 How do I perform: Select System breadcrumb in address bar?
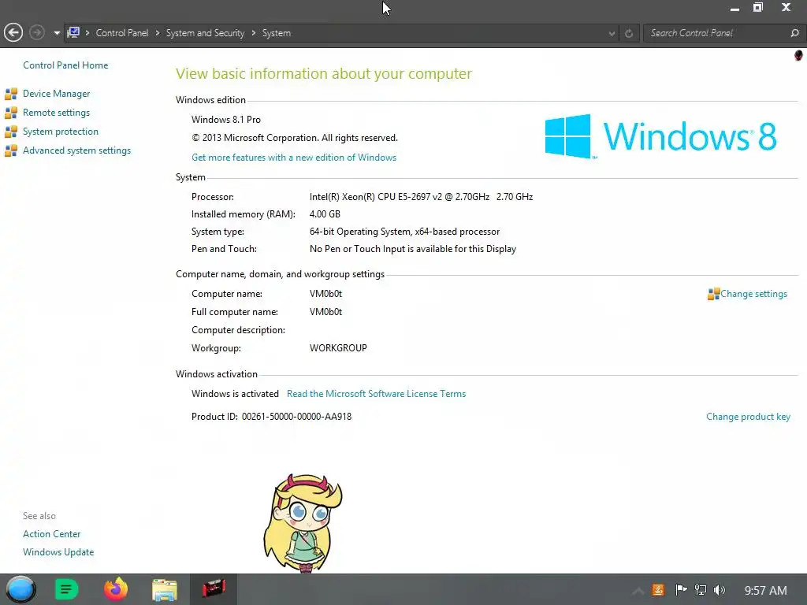click(277, 33)
